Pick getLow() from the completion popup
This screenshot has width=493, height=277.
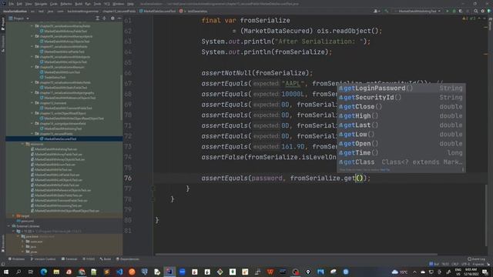[x=401, y=135]
